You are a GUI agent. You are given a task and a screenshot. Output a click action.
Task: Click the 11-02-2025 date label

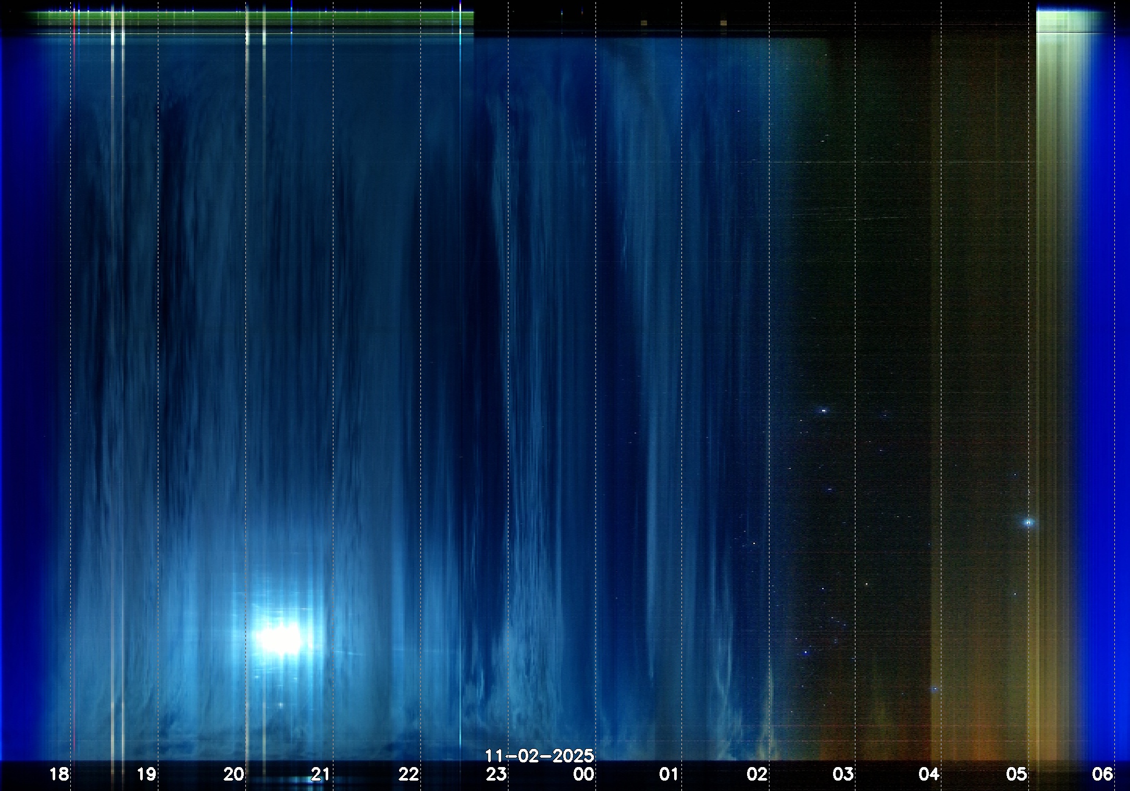point(539,756)
